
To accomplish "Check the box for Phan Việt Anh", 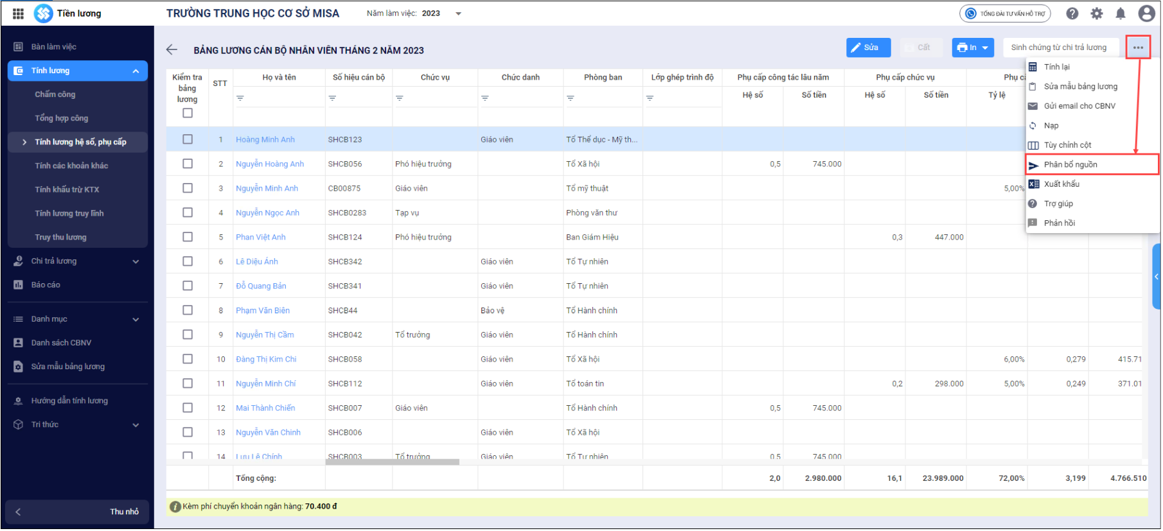I will [188, 237].
